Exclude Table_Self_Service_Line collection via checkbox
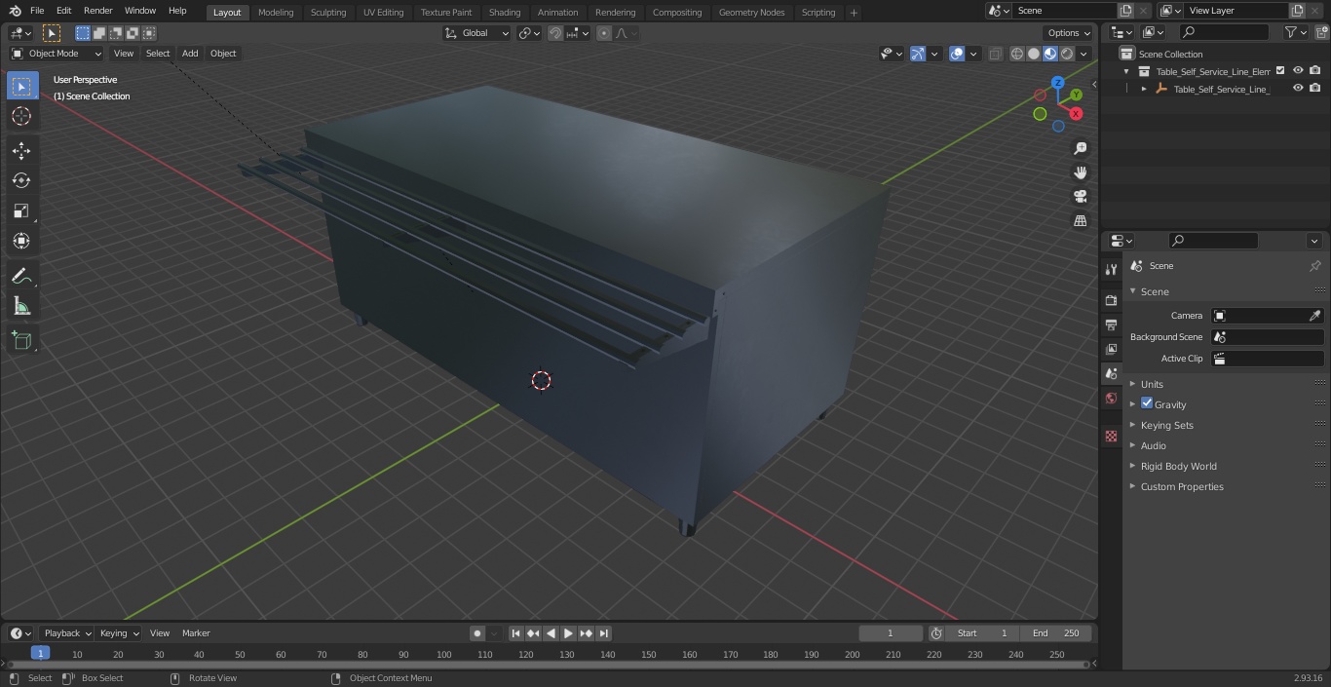 pyautogui.click(x=1280, y=70)
